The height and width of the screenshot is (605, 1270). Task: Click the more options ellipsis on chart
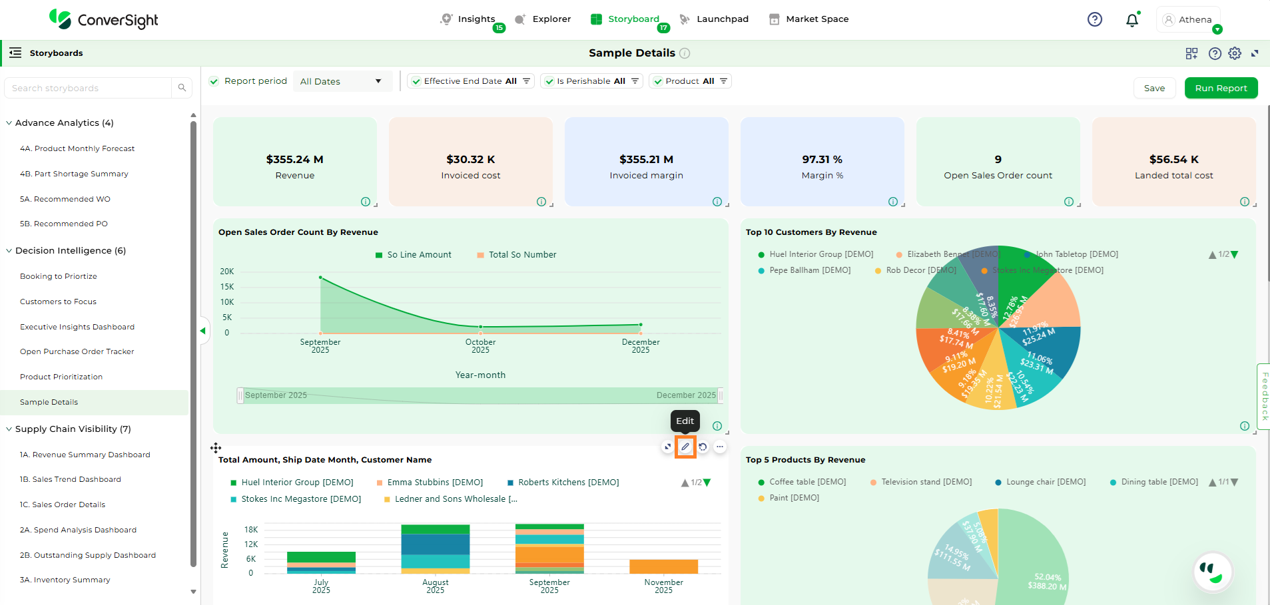[720, 447]
